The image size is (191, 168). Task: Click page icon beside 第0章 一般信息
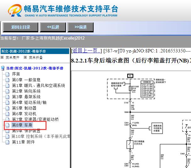[8, 80]
